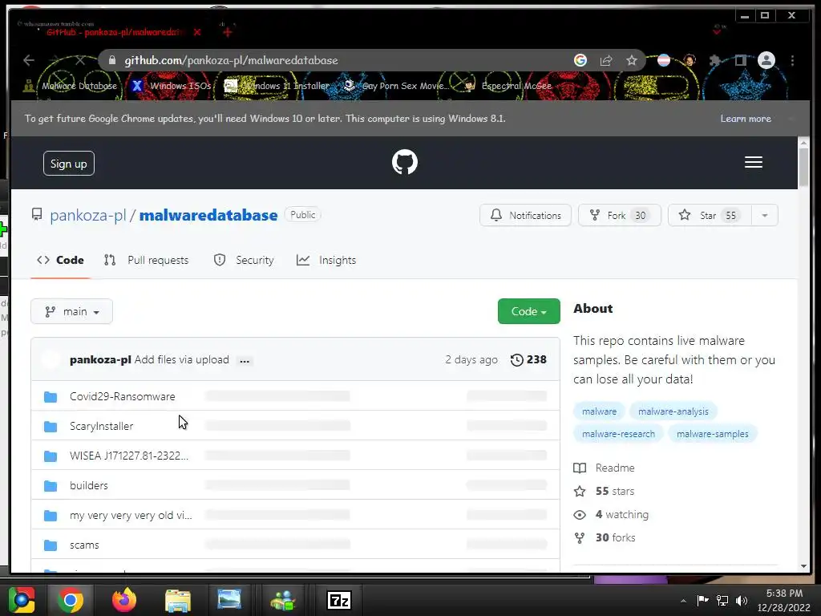
Task: Open the network icon in system tray
Action: [x=722, y=601]
